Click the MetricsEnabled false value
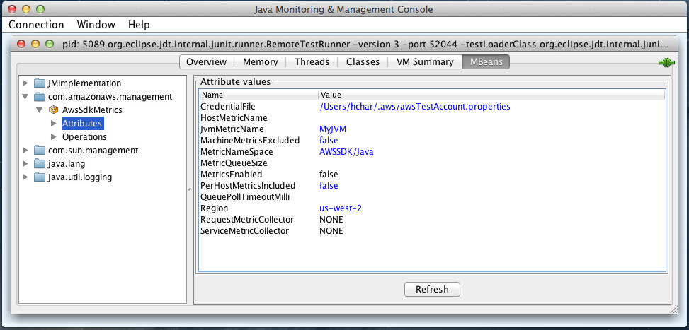Viewport: 689px width, 330px height. pyautogui.click(x=329, y=175)
